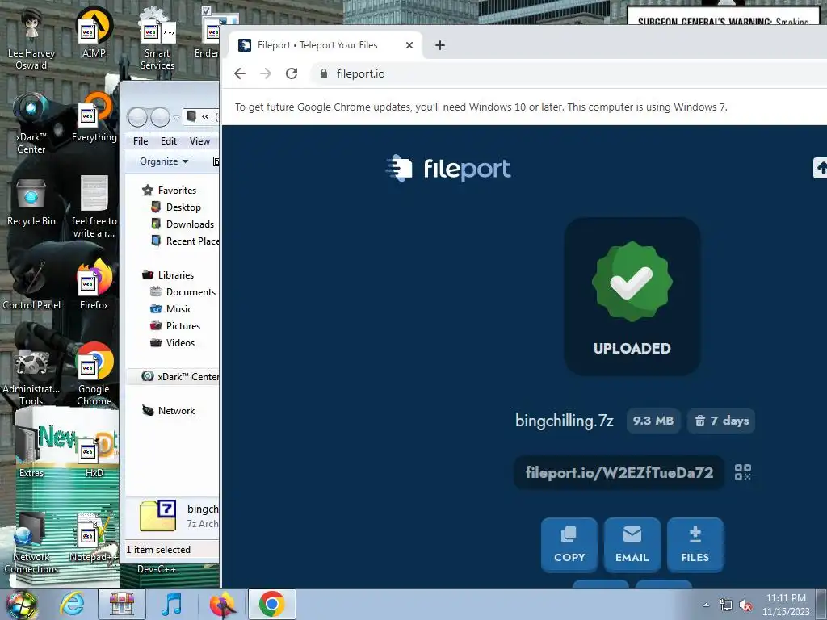Viewport: 827px width, 620px height.
Task: Open the Documents library
Action: click(x=183, y=292)
